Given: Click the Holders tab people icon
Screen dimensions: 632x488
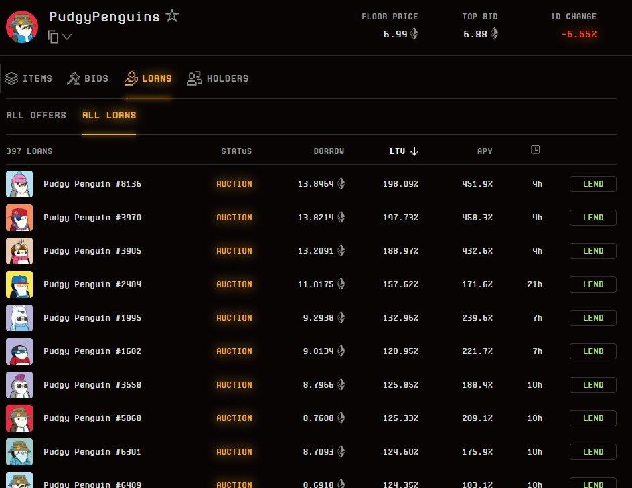Looking at the screenshot, I should (x=194, y=78).
